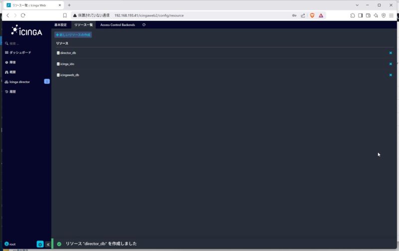The image size is (399, 251).
Task: Click the Icinga director badge count
Action: point(47,81)
